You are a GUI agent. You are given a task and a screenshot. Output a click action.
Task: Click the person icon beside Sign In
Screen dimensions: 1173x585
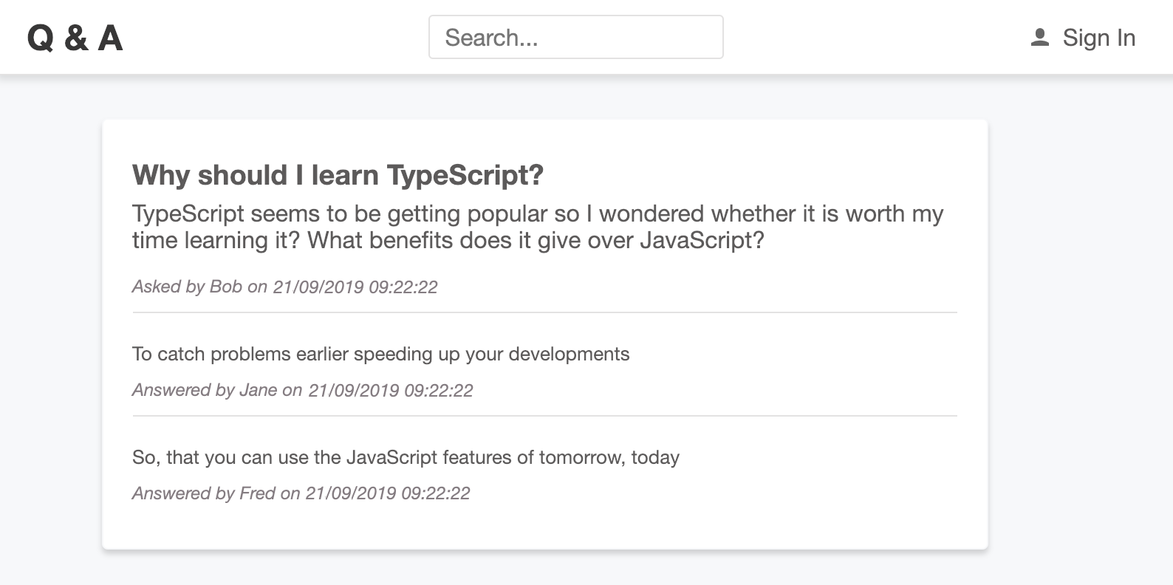coord(1039,38)
